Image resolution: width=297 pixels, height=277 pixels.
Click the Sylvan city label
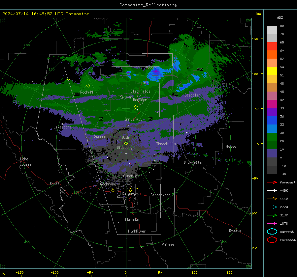126,97
